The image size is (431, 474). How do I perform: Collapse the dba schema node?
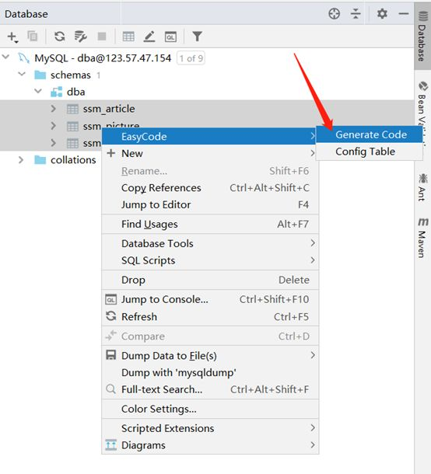38,91
